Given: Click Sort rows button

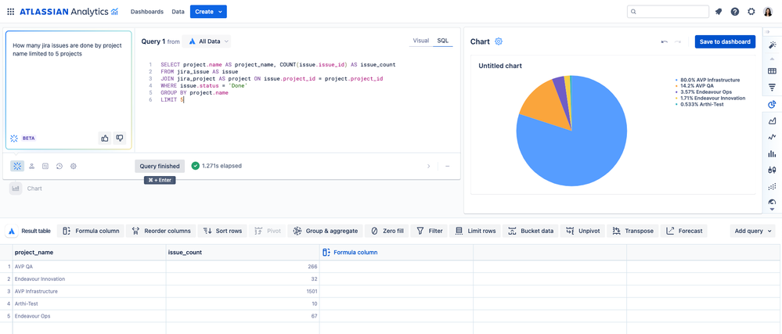Looking at the screenshot, I should (x=222, y=231).
